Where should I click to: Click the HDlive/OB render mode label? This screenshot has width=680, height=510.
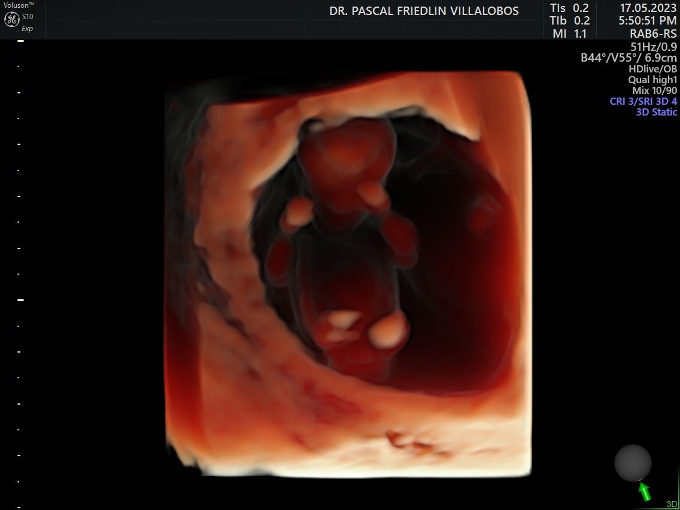point(652,69)
